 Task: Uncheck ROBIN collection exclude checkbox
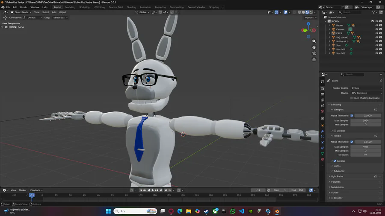pos(373,21)
